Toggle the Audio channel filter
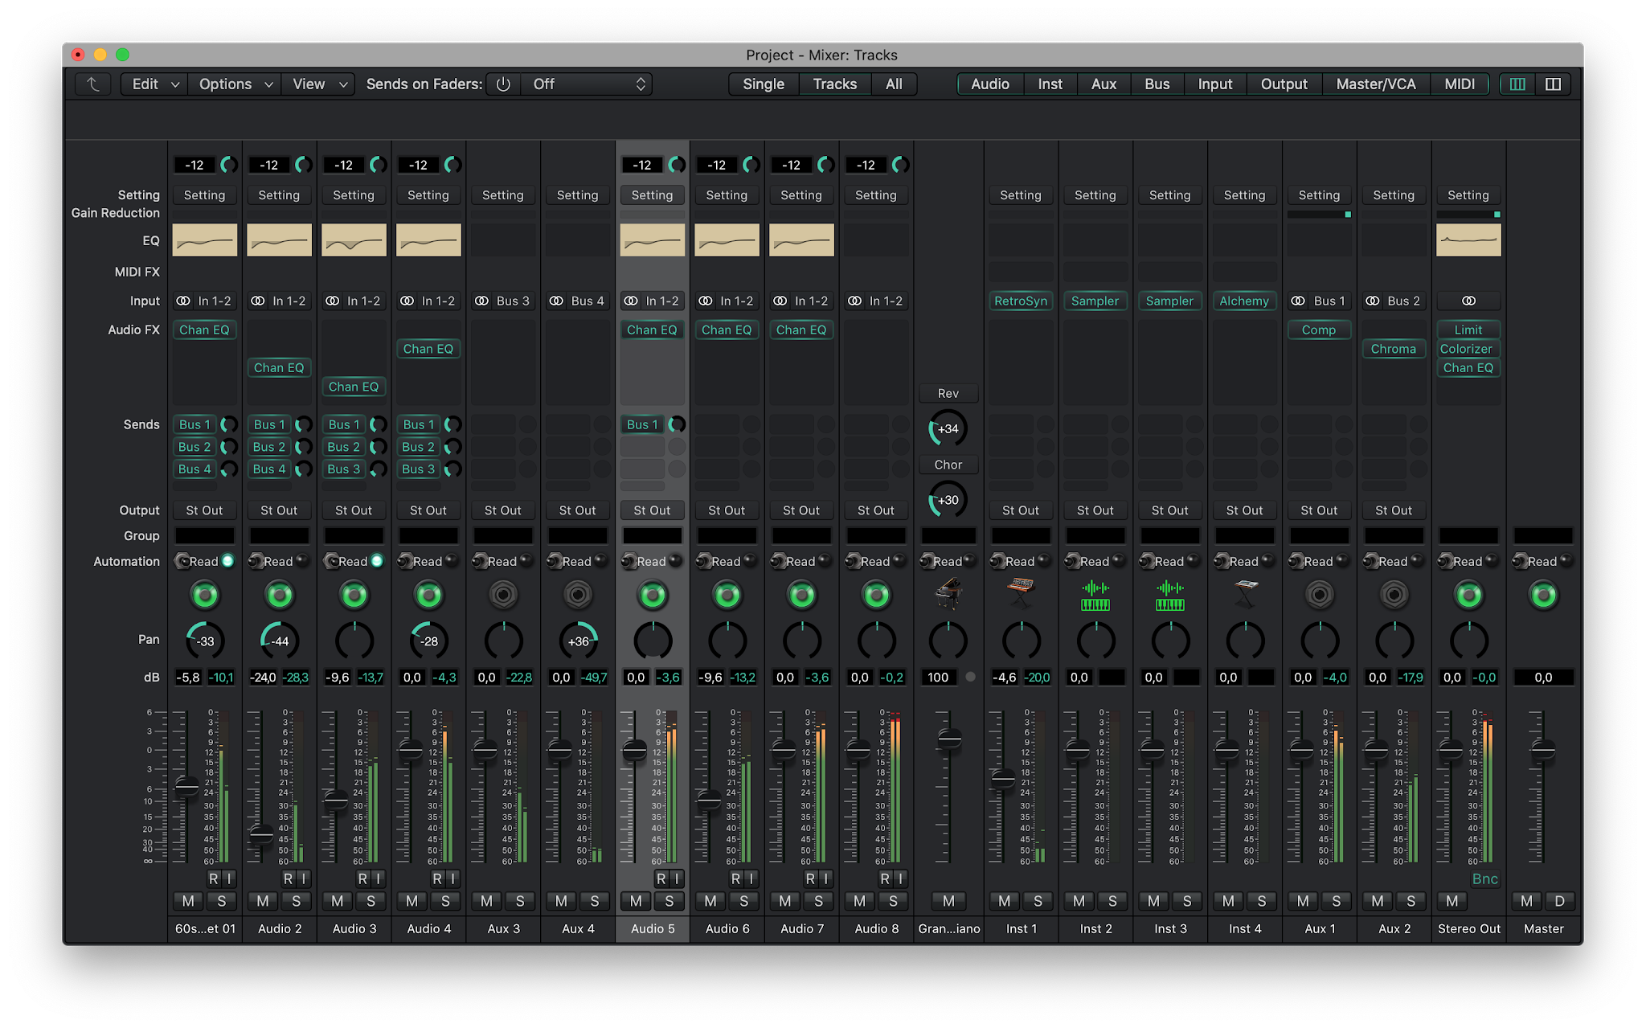 (990, 84)
